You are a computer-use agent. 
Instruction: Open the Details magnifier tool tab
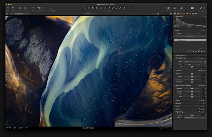[190, 14]
